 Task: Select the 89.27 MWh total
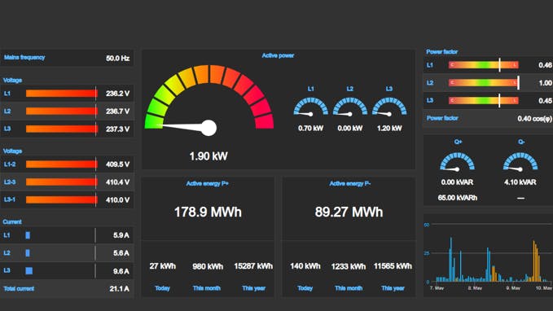(349, 212)
